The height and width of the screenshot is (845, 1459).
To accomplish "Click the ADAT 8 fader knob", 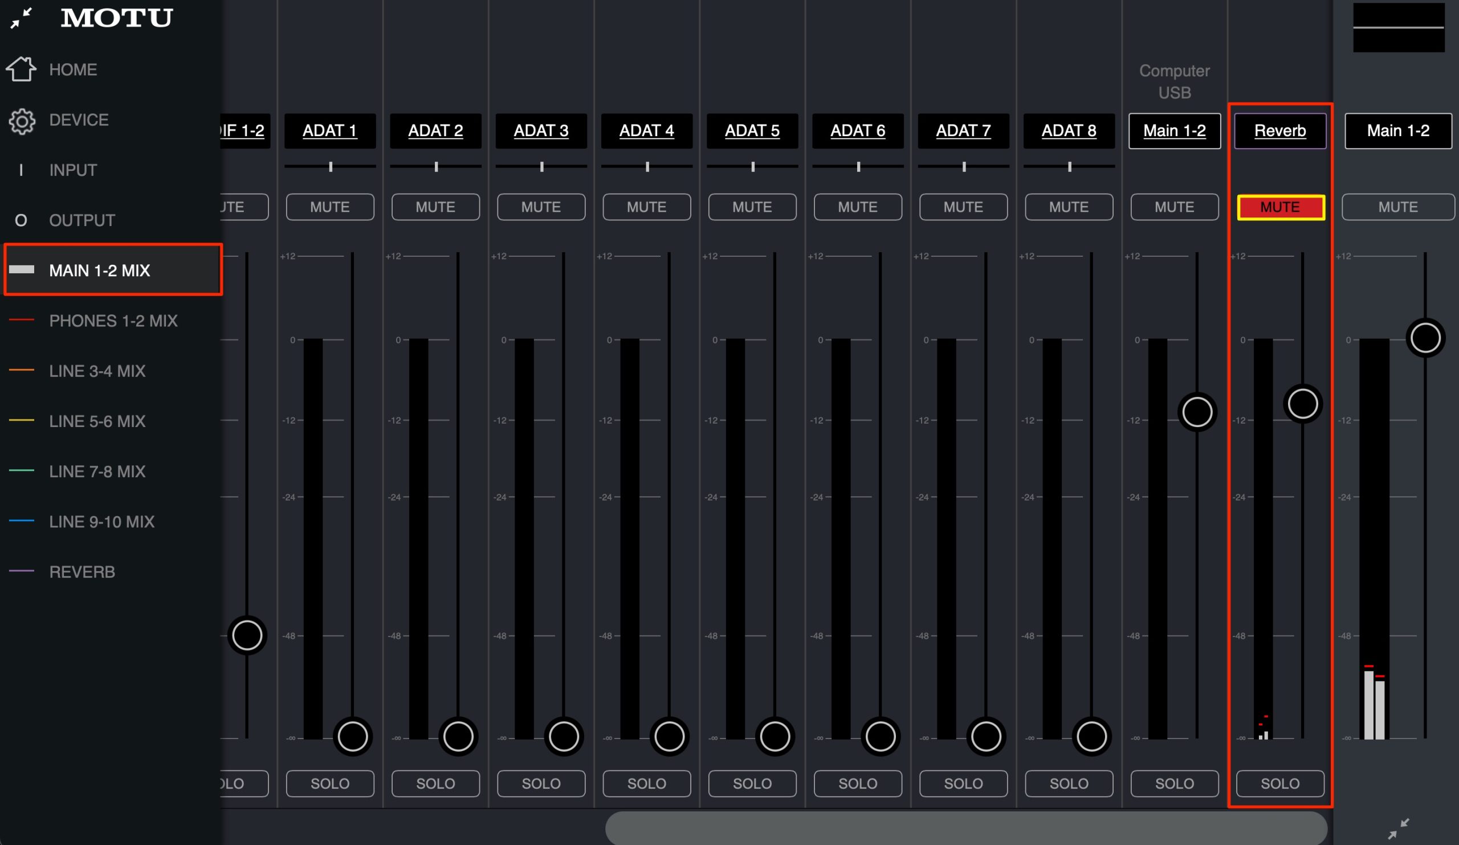I will coord(1091,737).
